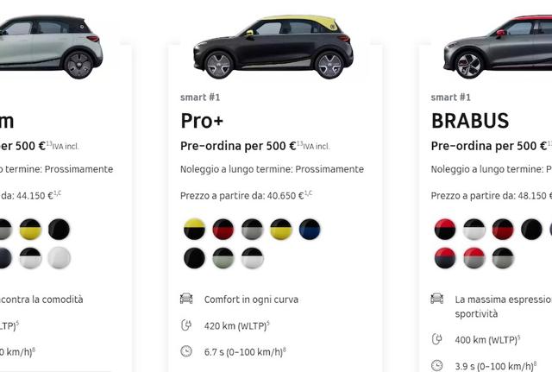Select the Pro+ yellow roof black body swatch
Image resolution: width=552 pixels, height=372 pixels.
point(194,229)
